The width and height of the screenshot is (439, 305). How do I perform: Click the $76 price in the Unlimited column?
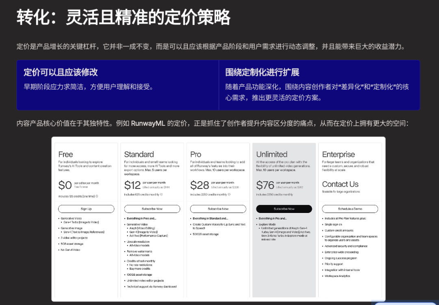265,185
